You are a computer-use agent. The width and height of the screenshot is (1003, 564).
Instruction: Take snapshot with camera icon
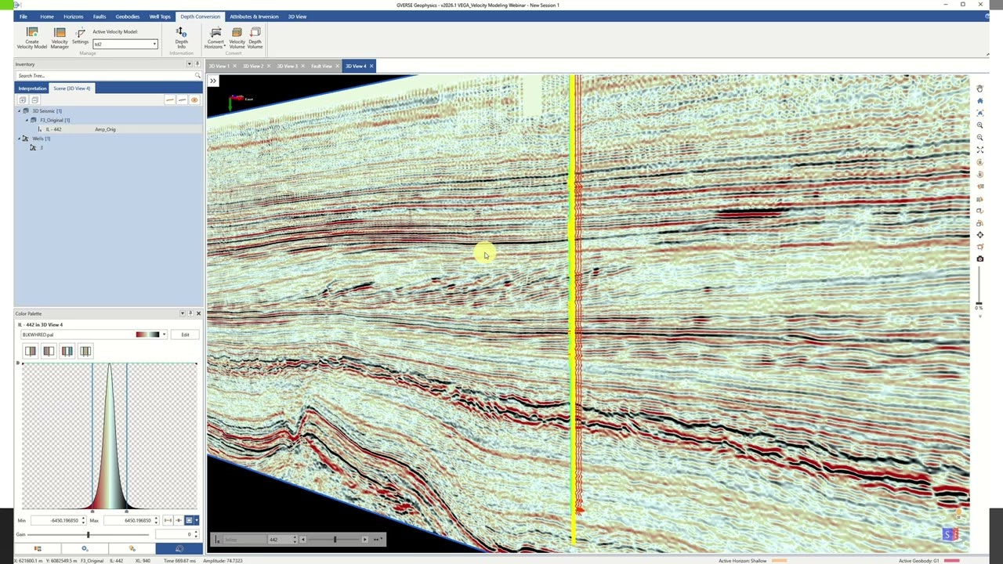979,258
